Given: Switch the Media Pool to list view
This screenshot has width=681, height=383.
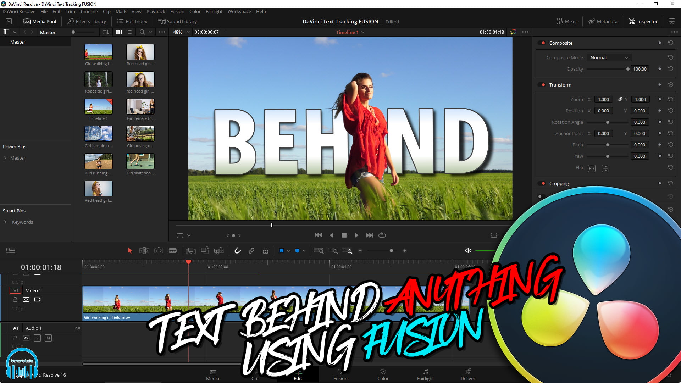Looking at the screenshot, I should pyautogui.click(x=129, y=32).
